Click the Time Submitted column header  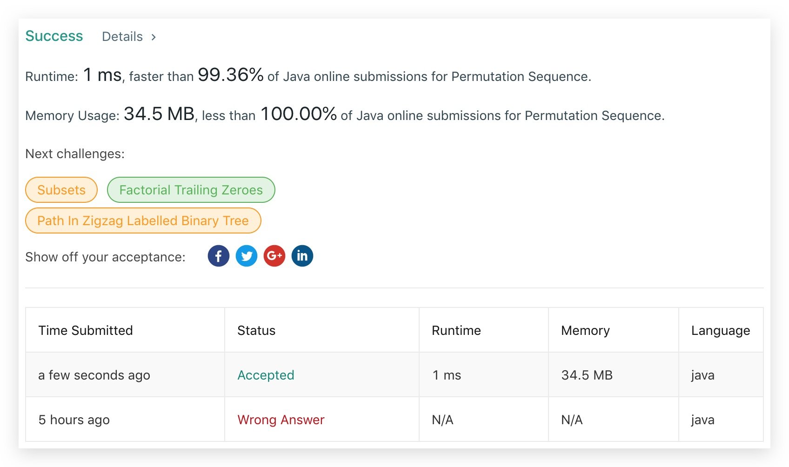tap(86, 330)
